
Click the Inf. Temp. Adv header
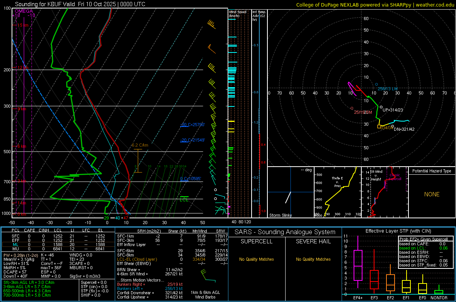coord(259,16)
